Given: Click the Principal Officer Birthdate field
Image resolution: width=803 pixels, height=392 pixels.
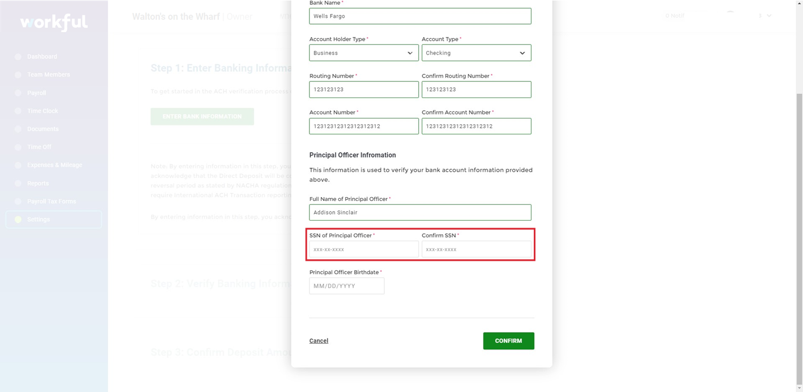Looking at the screenshot, I should click(347, 286).
